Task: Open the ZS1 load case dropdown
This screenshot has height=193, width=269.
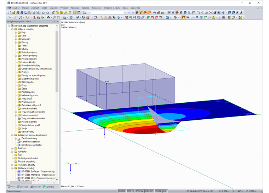Action: (x=125, y=12)
